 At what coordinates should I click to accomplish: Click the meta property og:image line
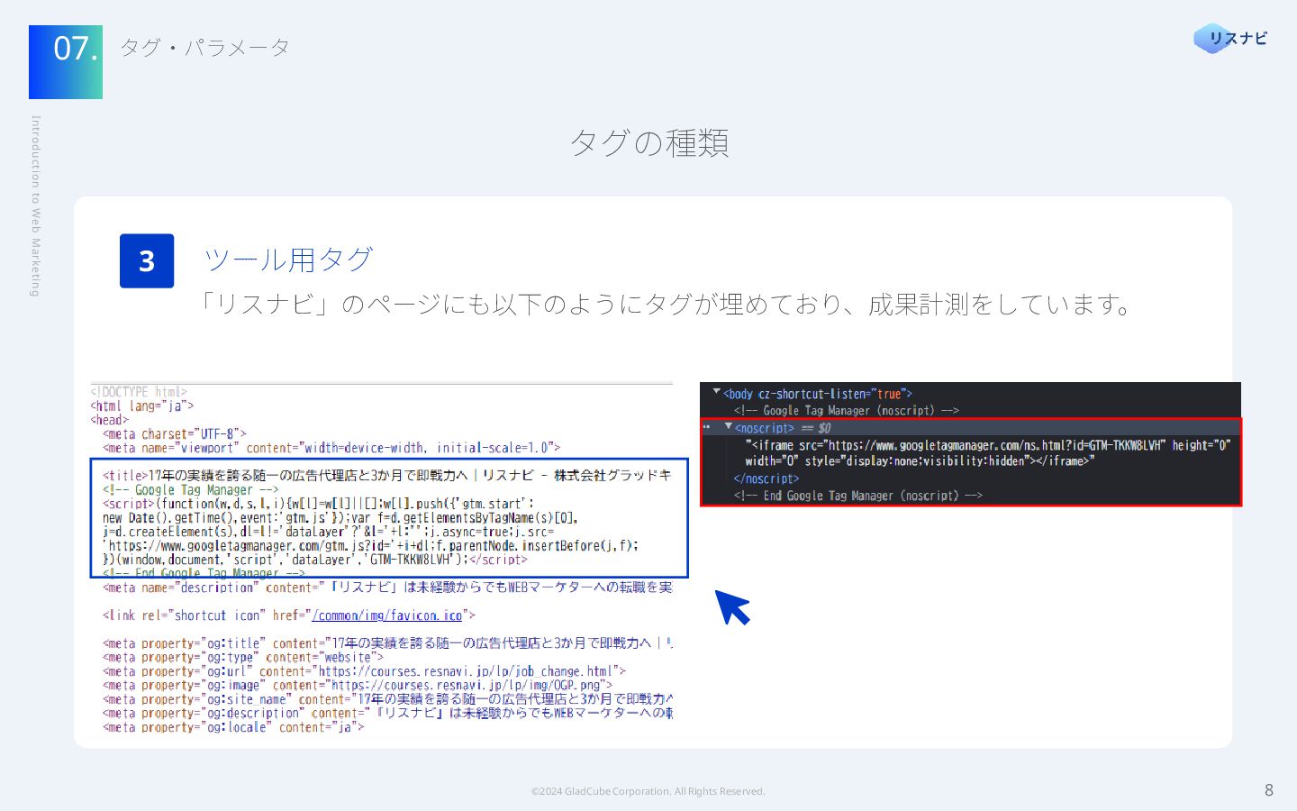(358, 685)
